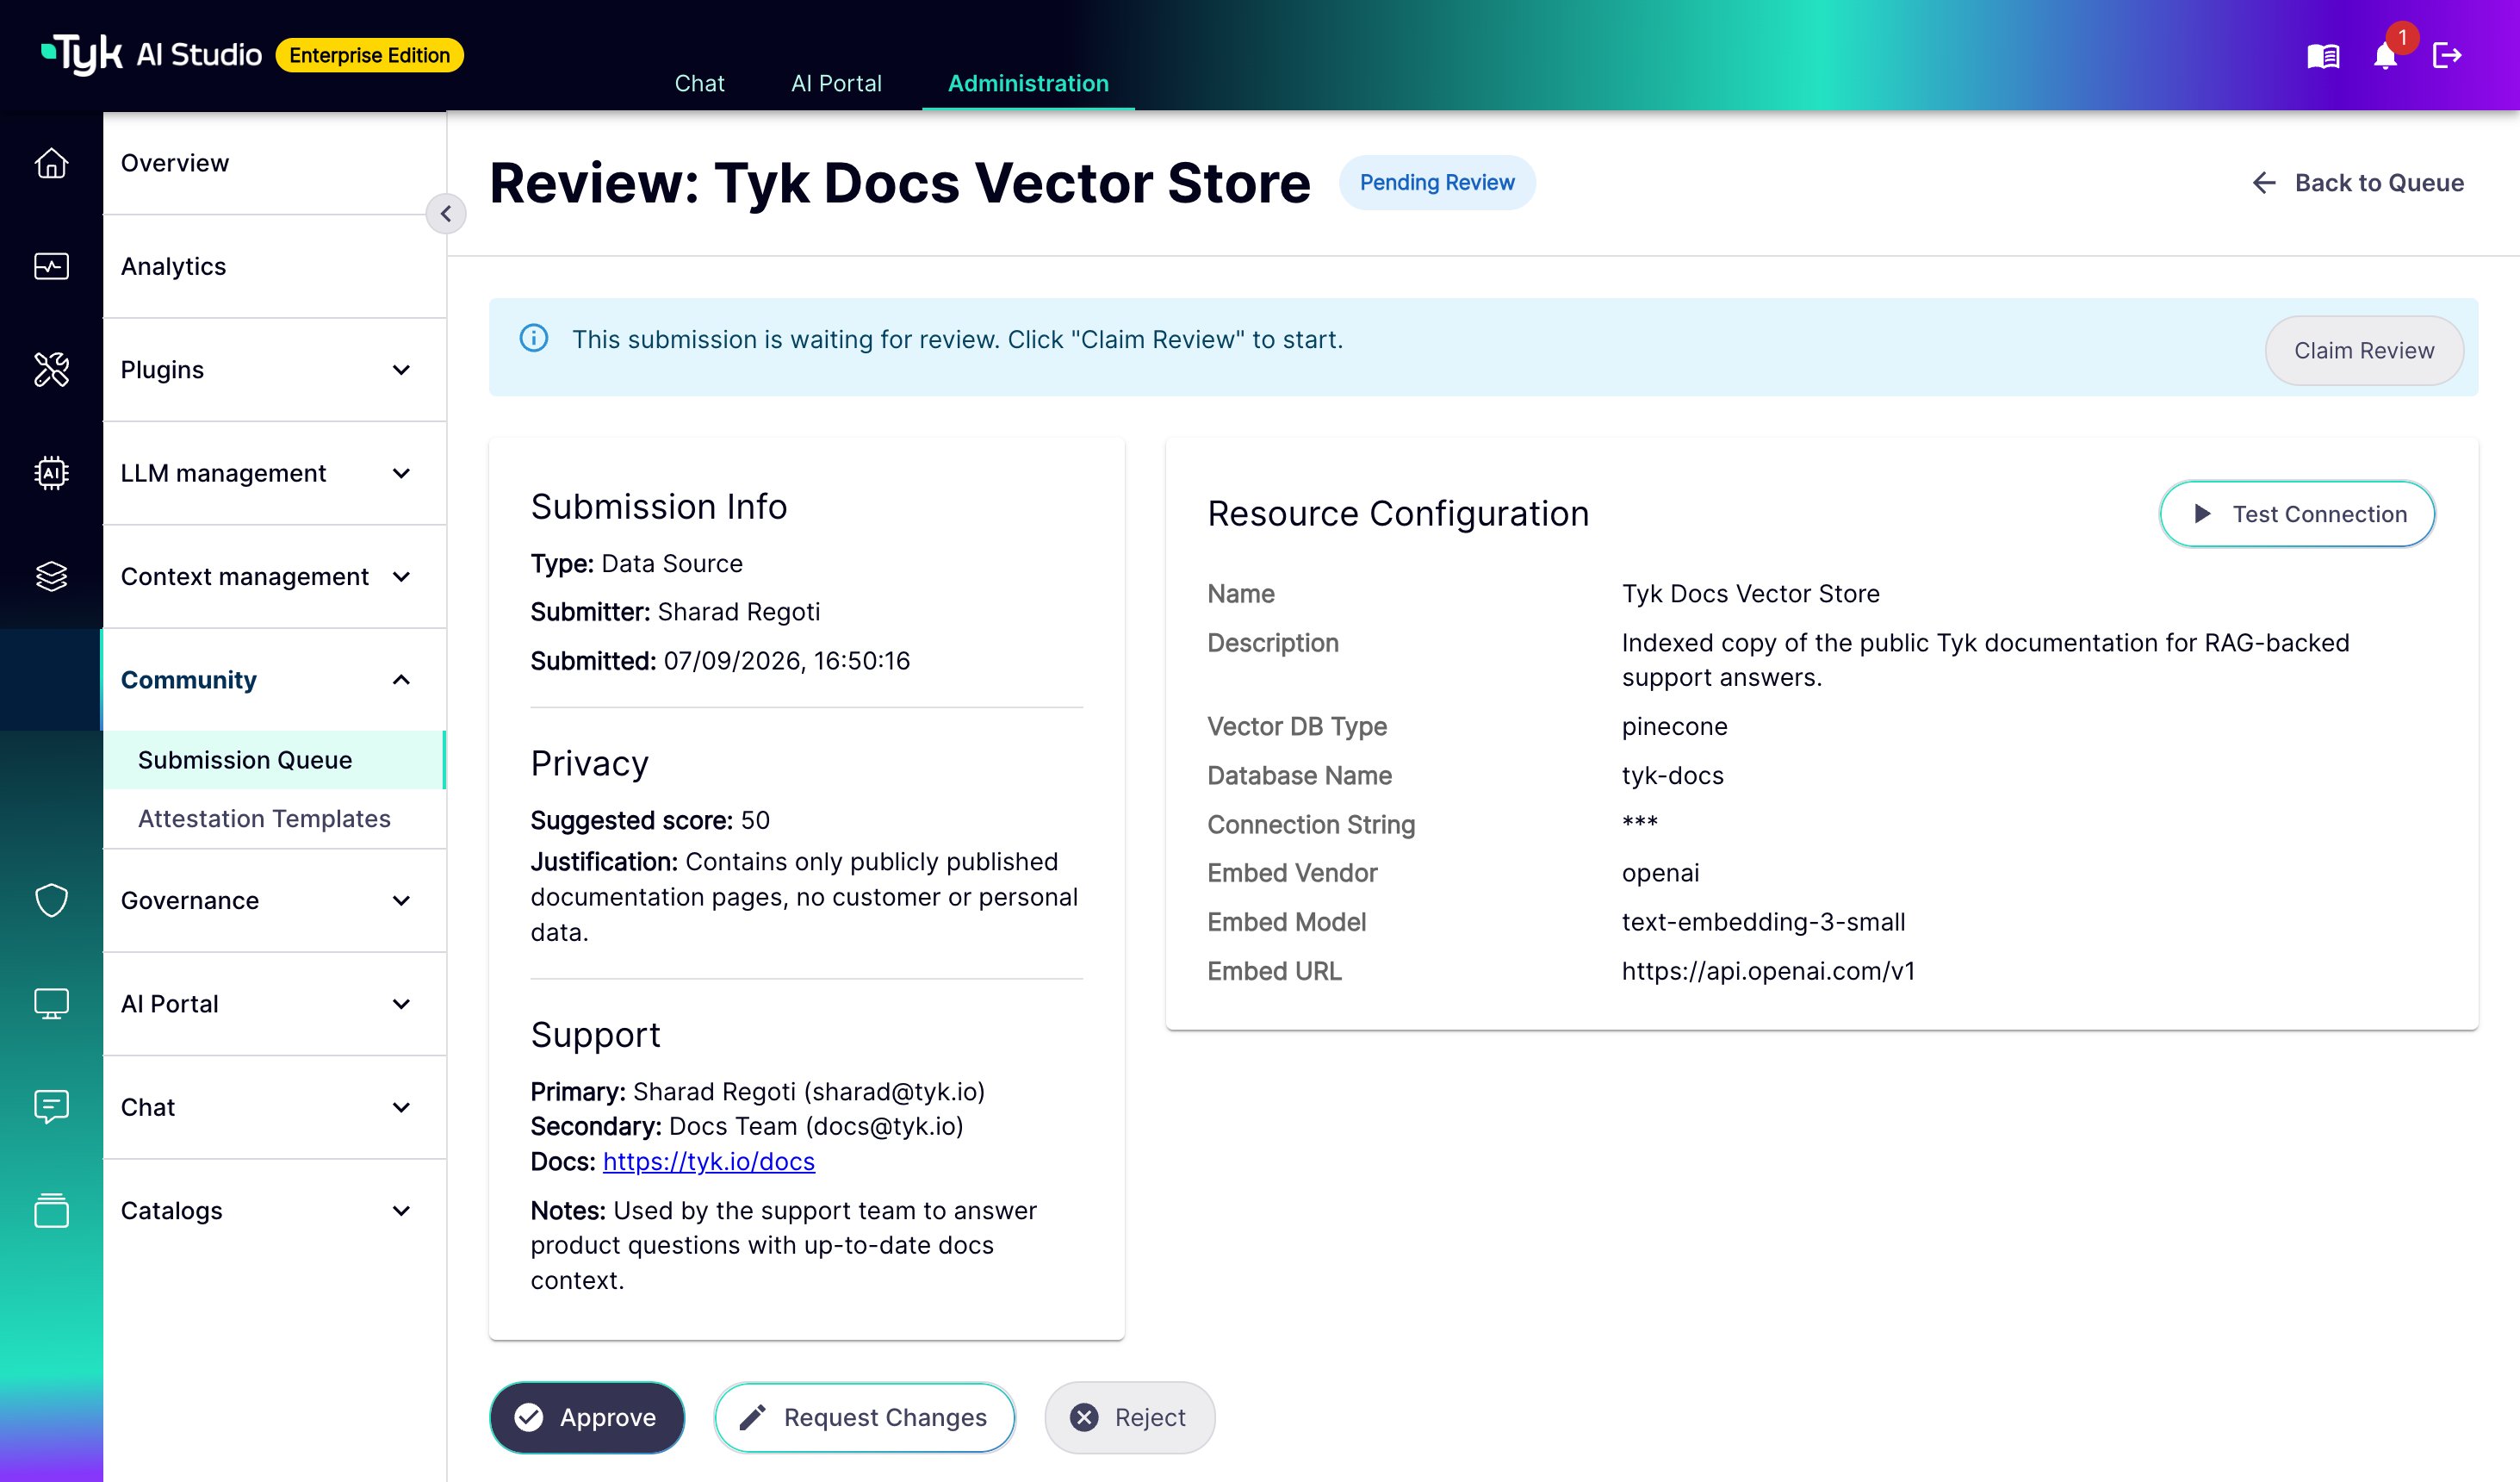2520x1482 pixels.
Task: Click the Primary: Sharad Regoti contact line
Action: point(758,1091)
